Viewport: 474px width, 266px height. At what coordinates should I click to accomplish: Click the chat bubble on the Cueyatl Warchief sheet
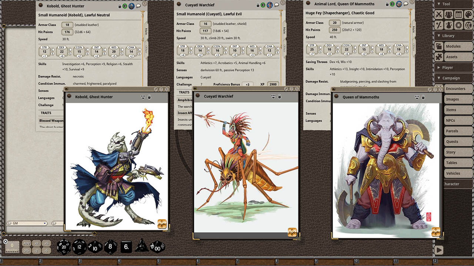pos(277,4)
